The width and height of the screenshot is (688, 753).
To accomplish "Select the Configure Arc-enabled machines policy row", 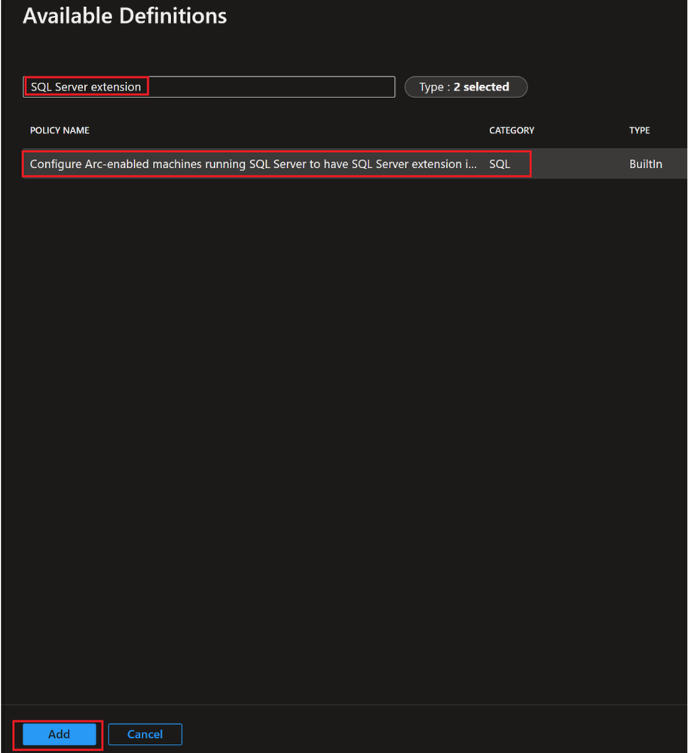I will (354, 164).
